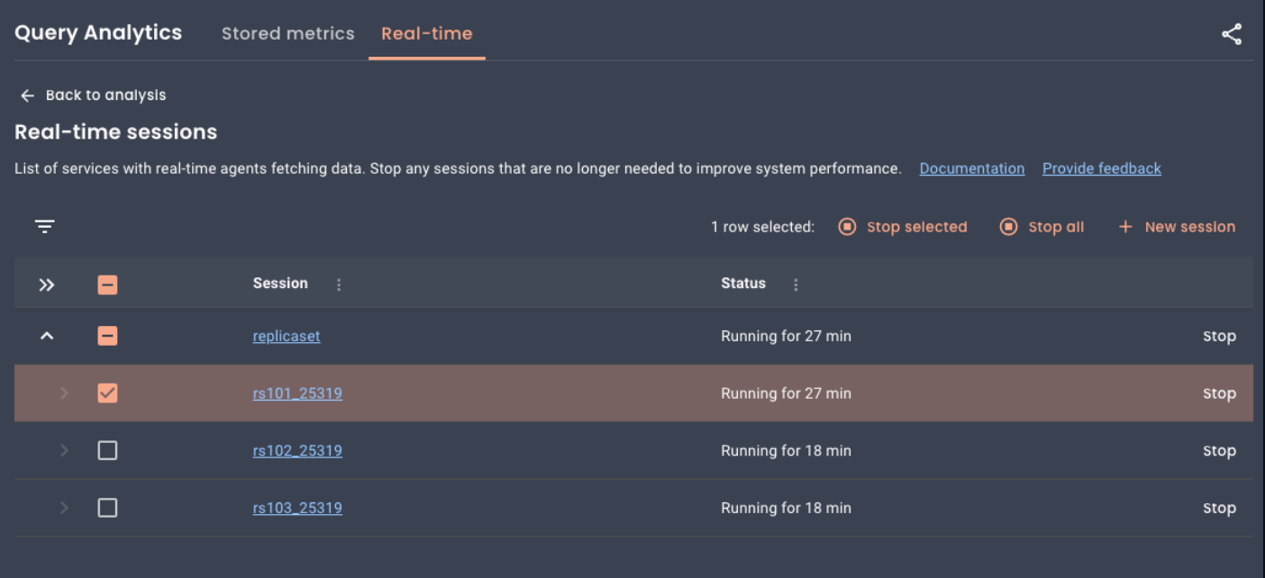
Task: Expand the rs102_25319 row
Action: tap(64, 451)
